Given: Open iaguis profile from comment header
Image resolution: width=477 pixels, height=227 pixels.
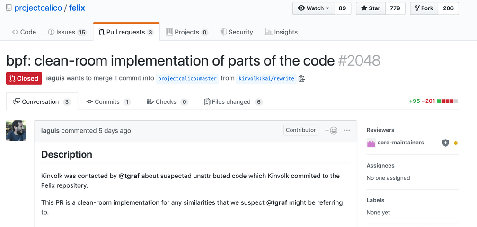Looking at the screenshot, I should coord(50,131).
